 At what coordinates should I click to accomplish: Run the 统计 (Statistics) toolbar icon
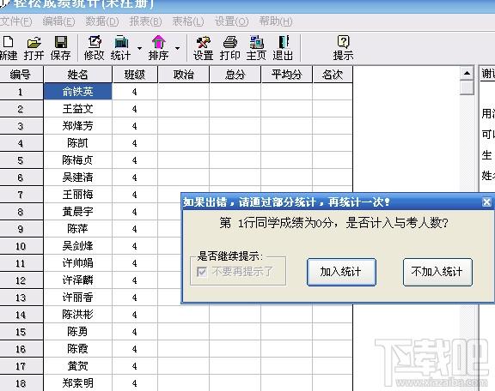coord(120,48)
